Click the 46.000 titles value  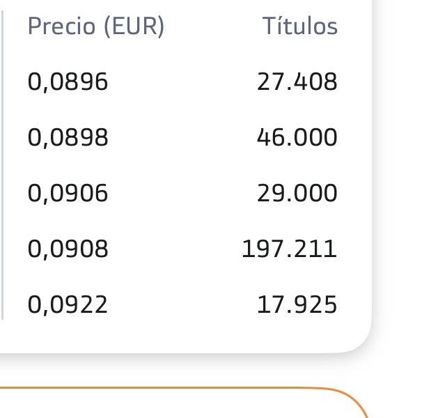(297, 137)
